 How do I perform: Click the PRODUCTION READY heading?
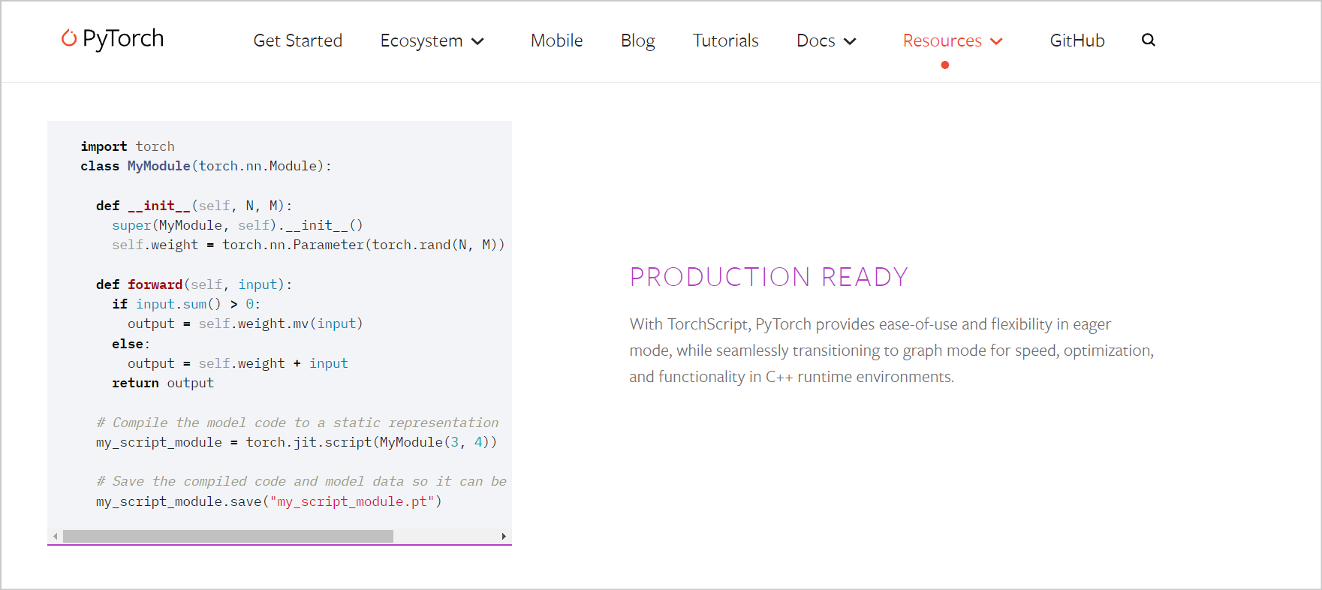769,277
